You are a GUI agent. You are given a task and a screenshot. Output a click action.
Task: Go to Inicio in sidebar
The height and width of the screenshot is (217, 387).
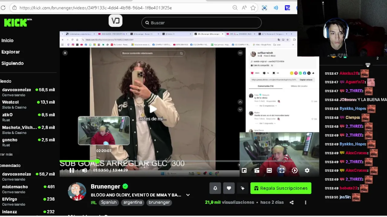(x=8, y=40)
